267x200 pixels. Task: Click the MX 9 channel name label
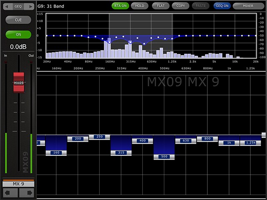(18, 183)
